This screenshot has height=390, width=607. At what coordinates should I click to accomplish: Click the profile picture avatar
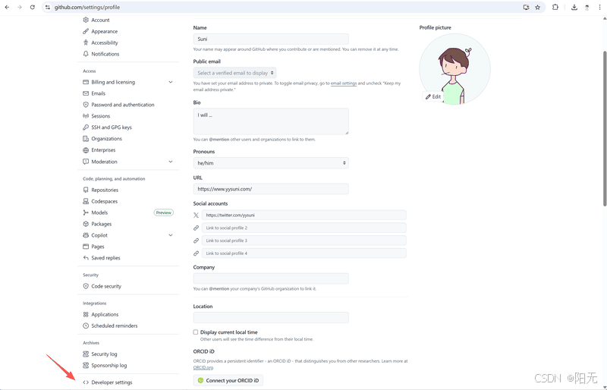pyautogui.click(x=454, y=69)
